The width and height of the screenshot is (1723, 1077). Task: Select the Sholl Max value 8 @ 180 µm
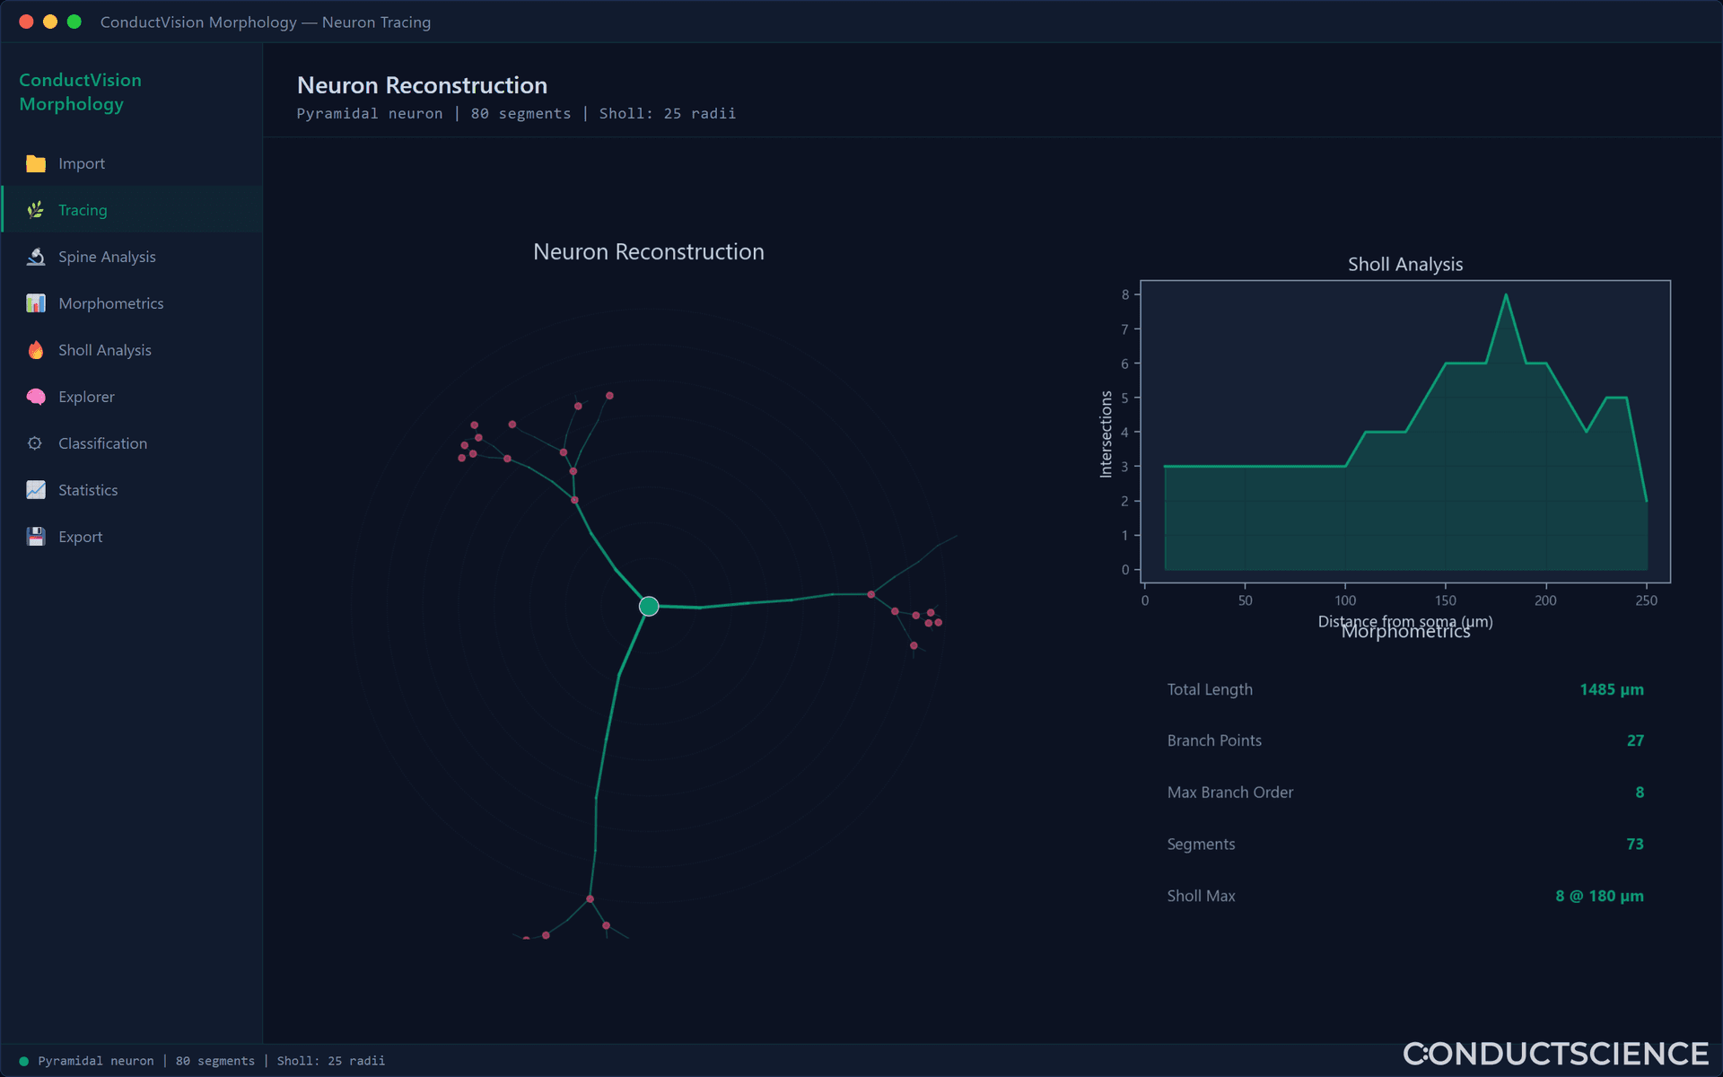click(1599, 896)
